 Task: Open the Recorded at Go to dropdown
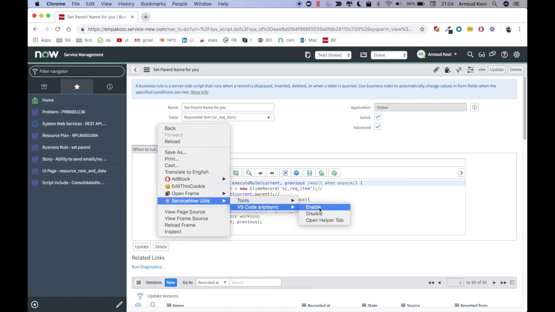coord(212,283)
